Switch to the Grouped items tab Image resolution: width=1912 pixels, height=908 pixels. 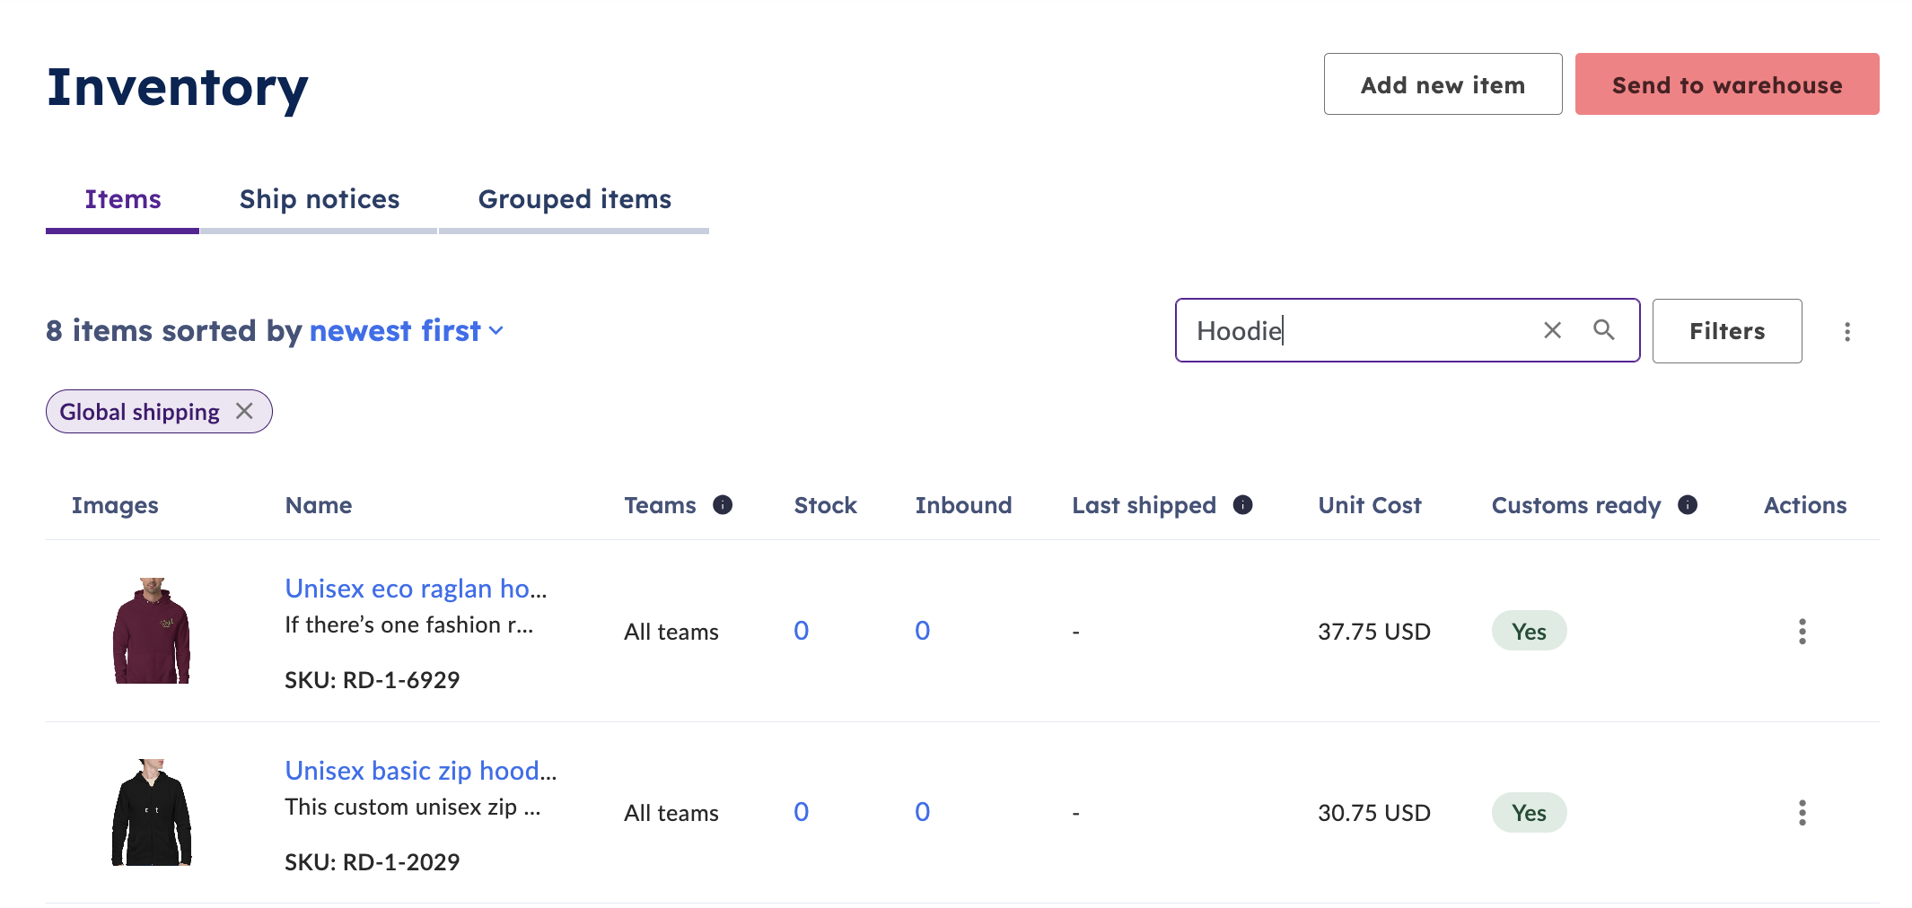click(x=574, y=199)
